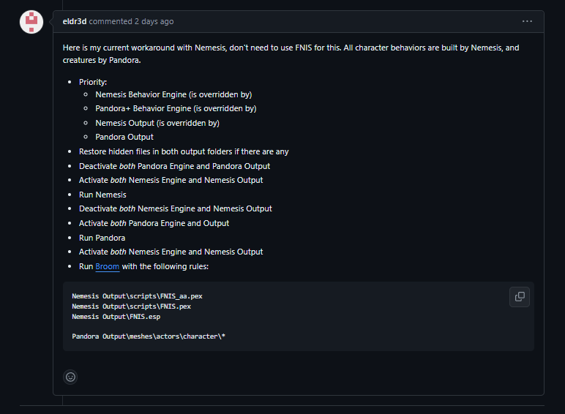Open the comment's three-dot options menu
The image size is (565, 414).
[x=527, y=22]
